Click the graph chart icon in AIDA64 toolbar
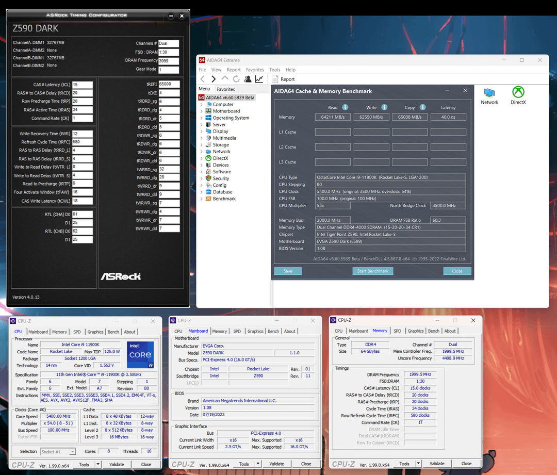The width and height of the screenshot is (557, 475). tap(259, 79)
